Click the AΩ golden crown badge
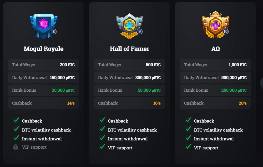 pyautogui.click(x=216, y=25)
